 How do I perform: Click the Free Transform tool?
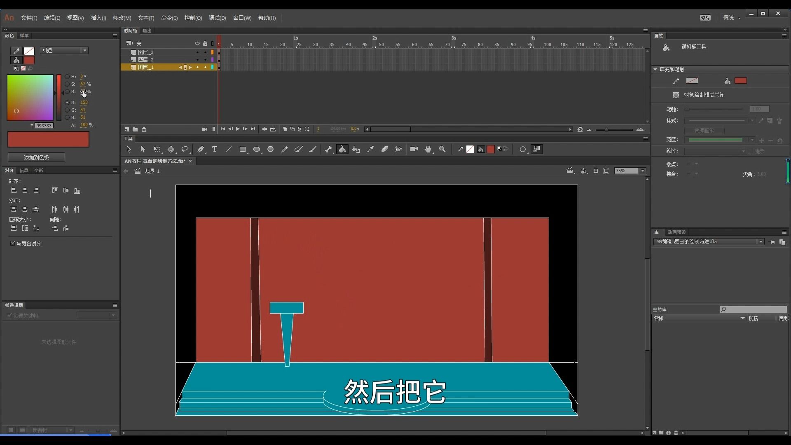(x=157, y=150)
